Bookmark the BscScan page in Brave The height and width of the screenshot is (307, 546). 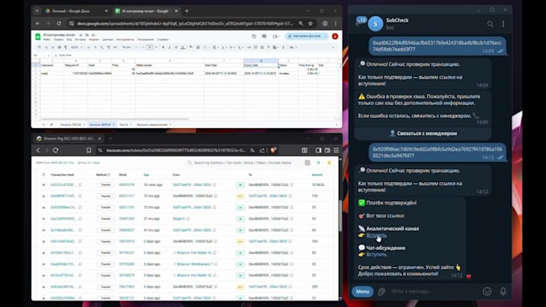pos(89,150)
